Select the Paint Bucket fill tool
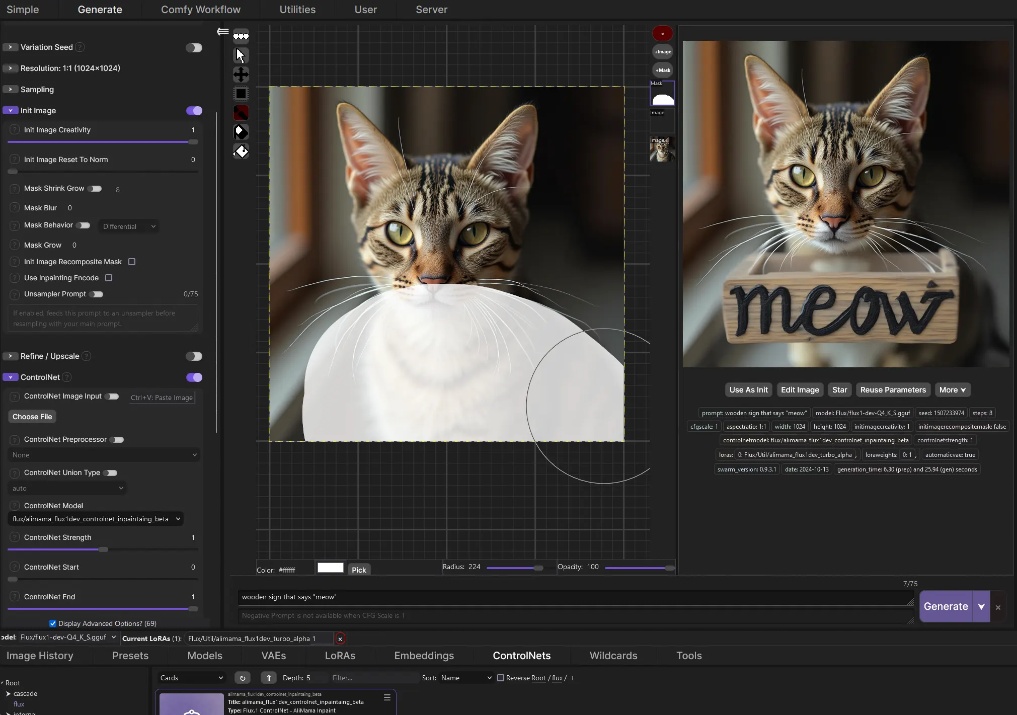1017x715 pixels. click(241, 151)
